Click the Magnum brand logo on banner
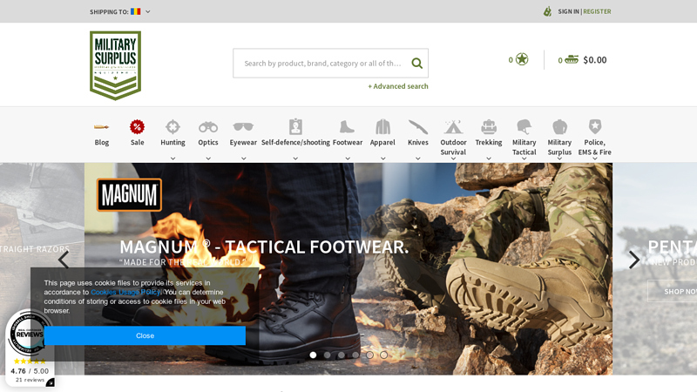Image resolution: width=697 pixels, height=392 pixels. pyautogui.click(x=129, y=194)
